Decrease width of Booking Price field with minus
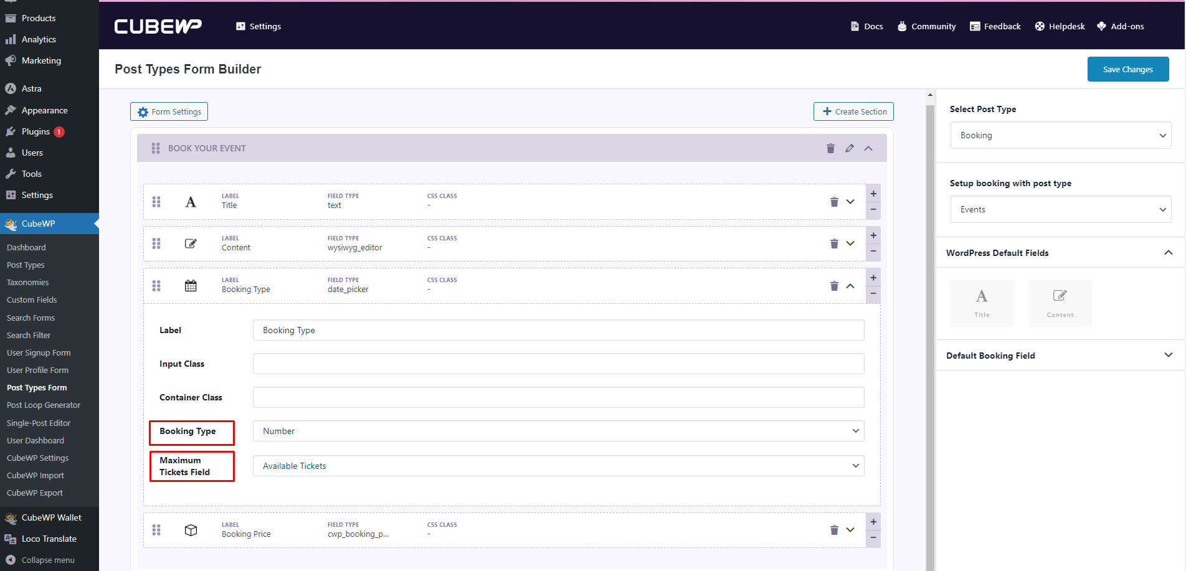Image resolution: width=1186 pixels, height=571 pixels. [x=873, y=538]
